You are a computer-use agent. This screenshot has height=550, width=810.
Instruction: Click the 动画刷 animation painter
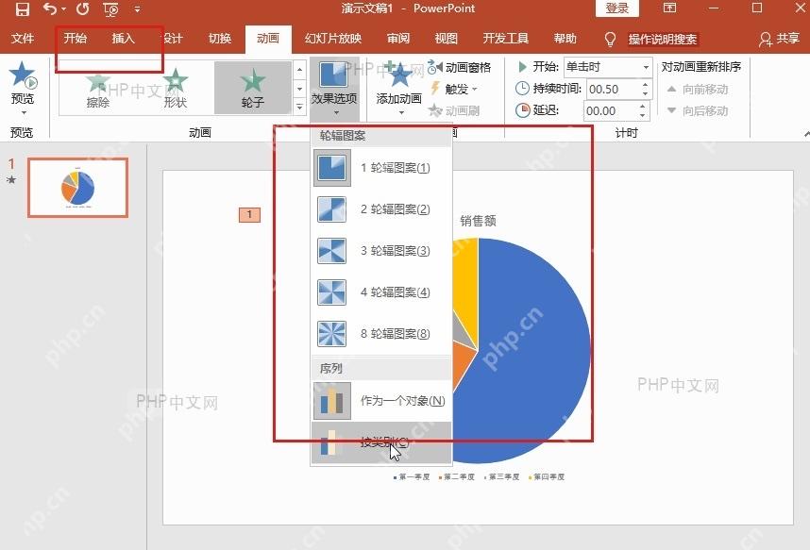[x=455, y=110]
